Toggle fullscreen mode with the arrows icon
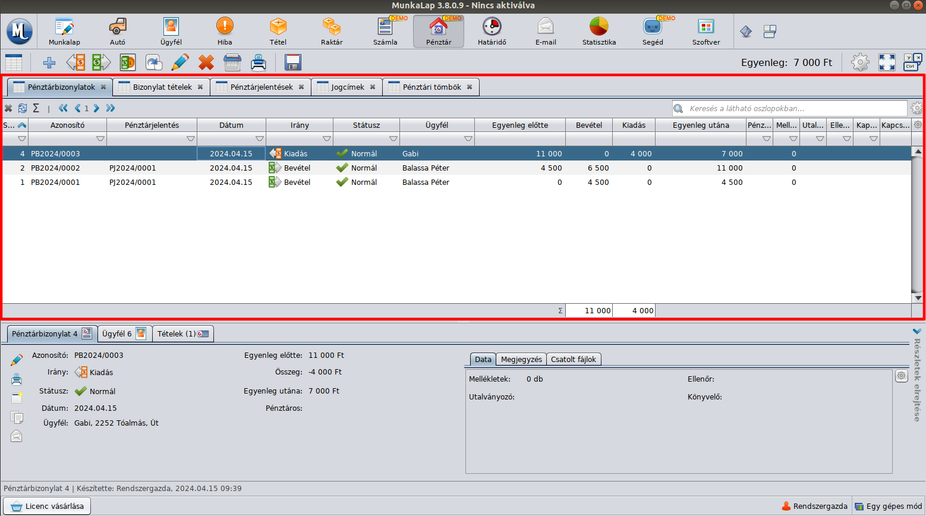Image resolution: width=926 pixels, height=516 pixels. click(x=887, y=62)
